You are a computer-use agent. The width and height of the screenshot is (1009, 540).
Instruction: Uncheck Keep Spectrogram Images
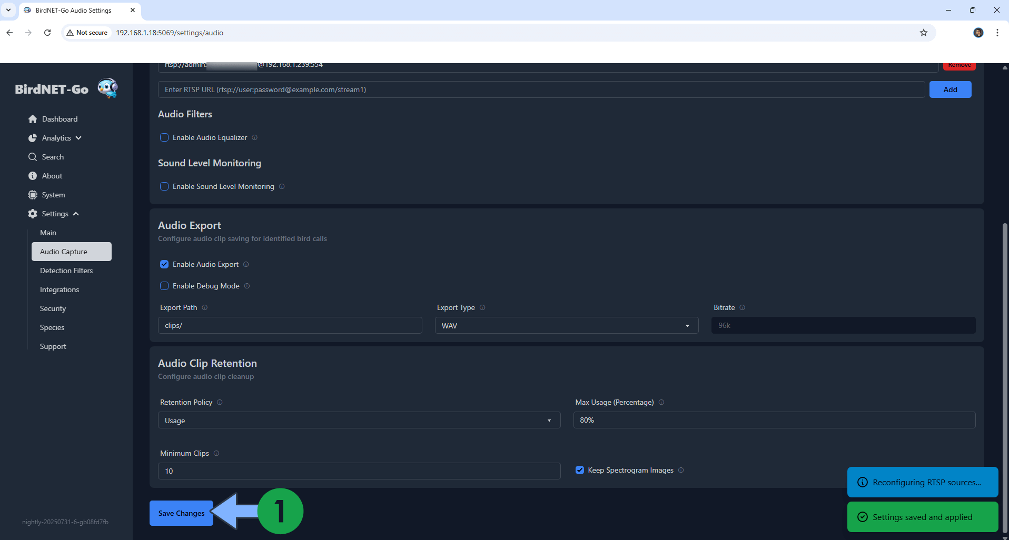(x=580, y=470)
